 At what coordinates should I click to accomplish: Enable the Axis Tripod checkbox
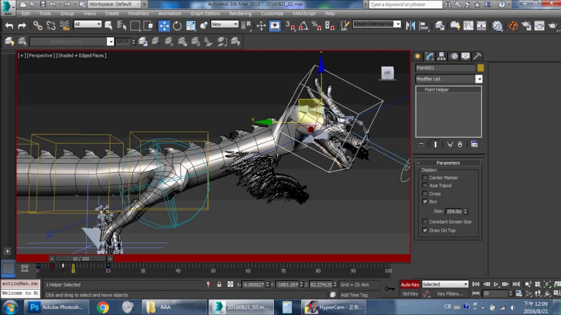[425, 185]
